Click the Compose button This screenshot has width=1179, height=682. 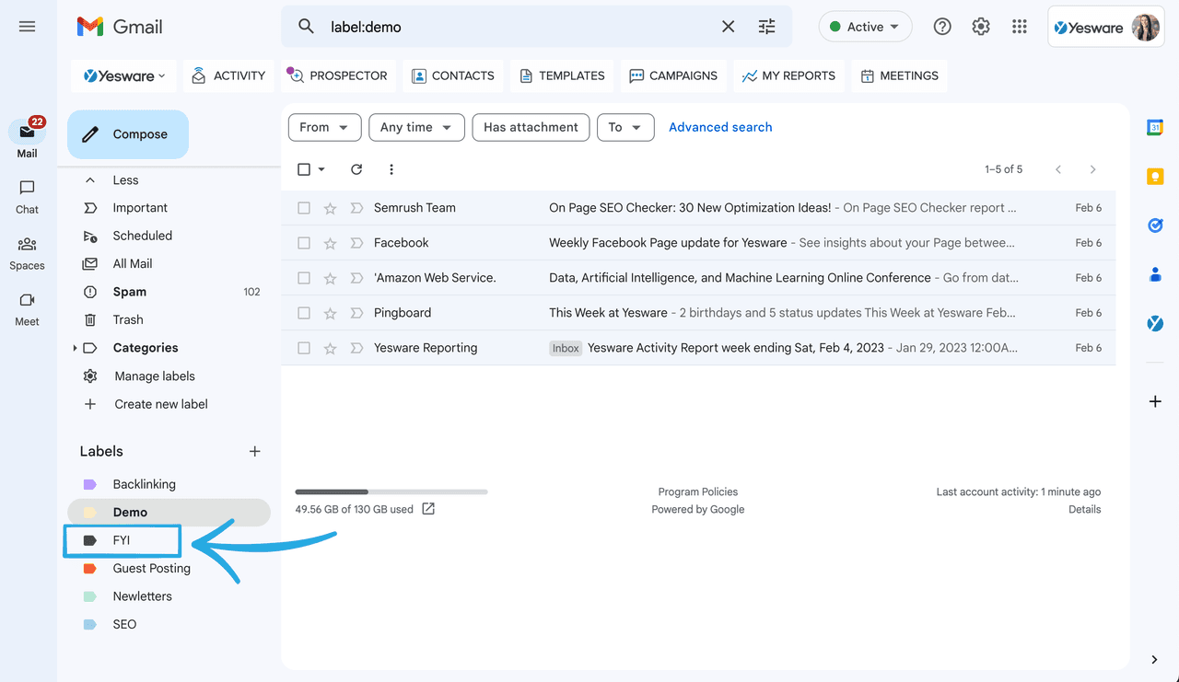point(128,134)
